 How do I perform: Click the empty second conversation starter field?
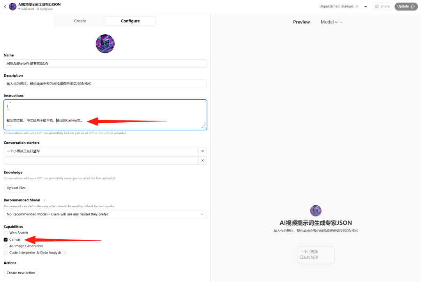[x=101, y=160]
